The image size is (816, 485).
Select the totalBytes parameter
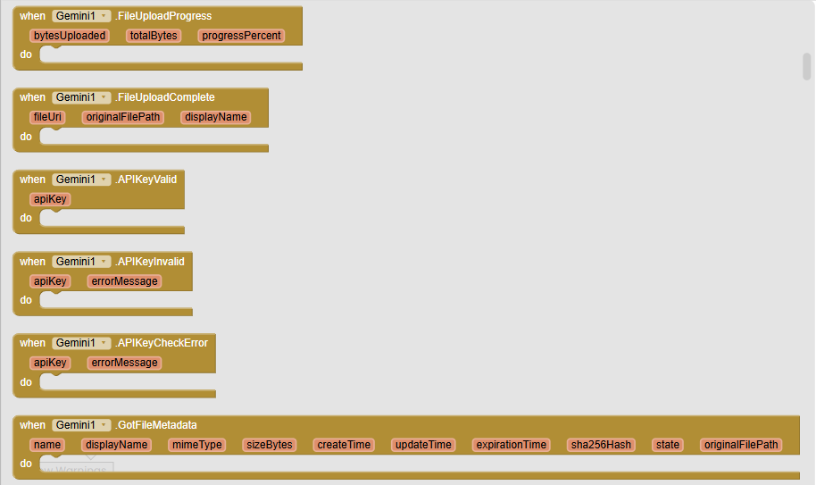[x=154, y=36]
